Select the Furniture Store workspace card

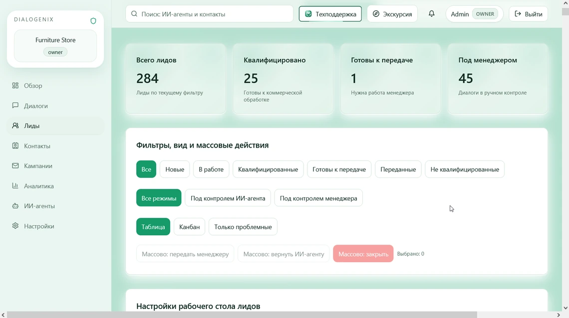point(55,46)
